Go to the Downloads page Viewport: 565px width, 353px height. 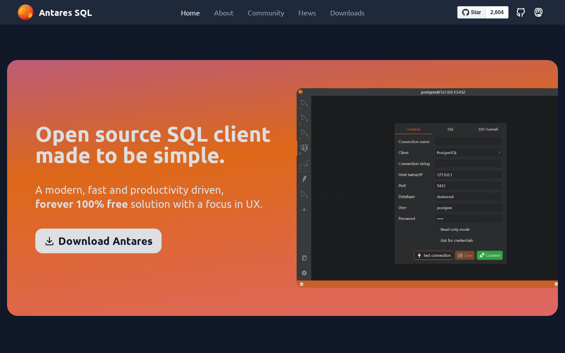pos(347,13)
